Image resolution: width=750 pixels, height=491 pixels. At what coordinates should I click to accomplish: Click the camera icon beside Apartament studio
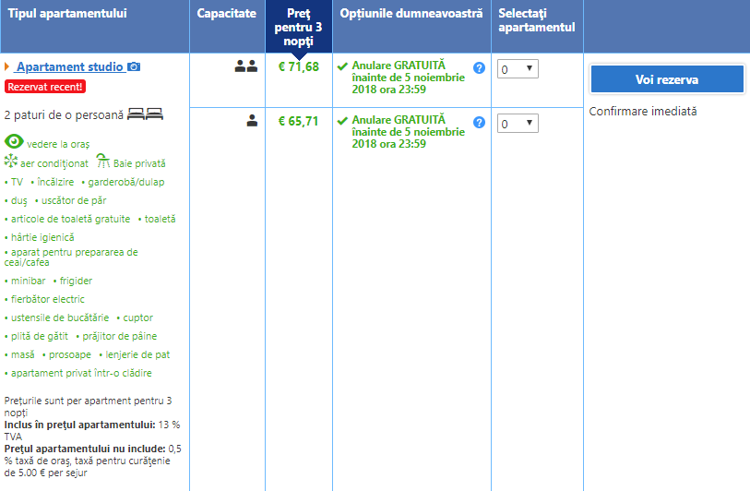[134, 67]
